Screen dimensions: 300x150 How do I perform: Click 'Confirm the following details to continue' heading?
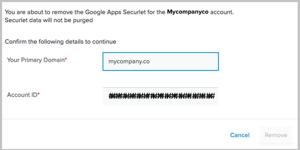click(x=60, y=42)
